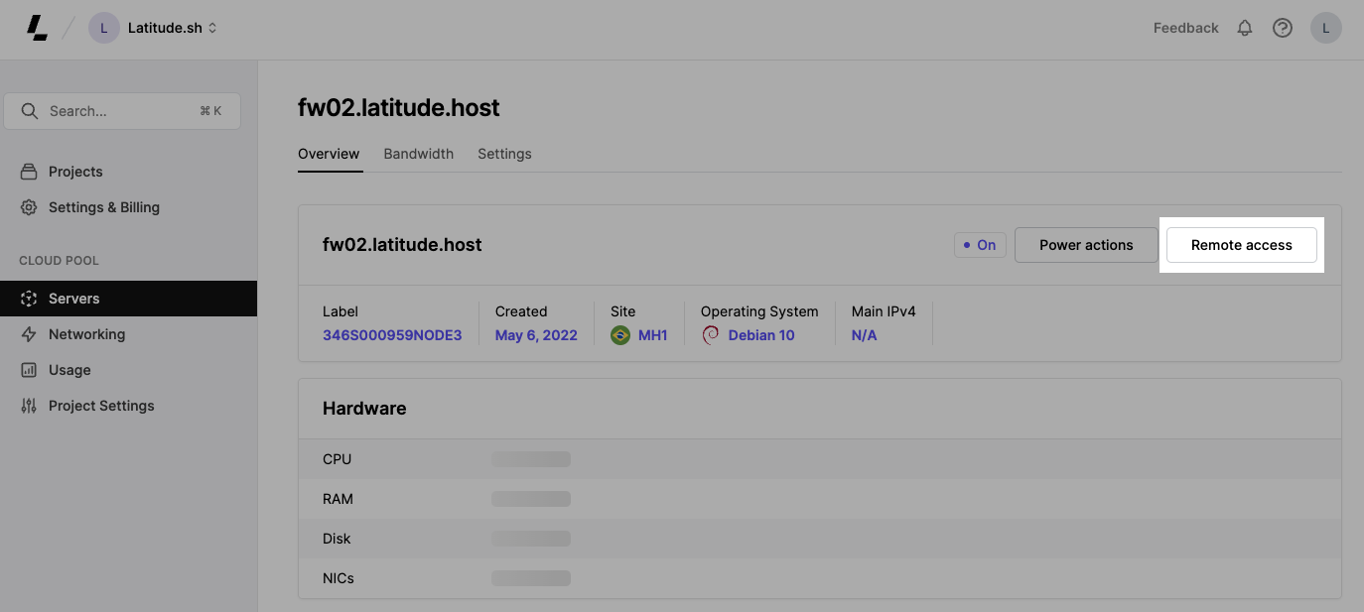
Task: Click the NICs hardware row
Action: click(820, 578)
